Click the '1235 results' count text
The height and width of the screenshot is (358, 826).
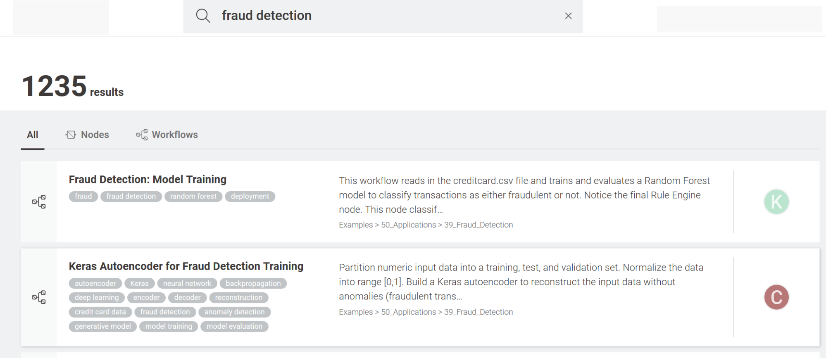click(x=73, y=87)
